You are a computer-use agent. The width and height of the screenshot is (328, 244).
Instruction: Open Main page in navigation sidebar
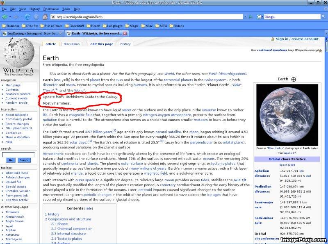pyautogui.click(x=13, y=85)
